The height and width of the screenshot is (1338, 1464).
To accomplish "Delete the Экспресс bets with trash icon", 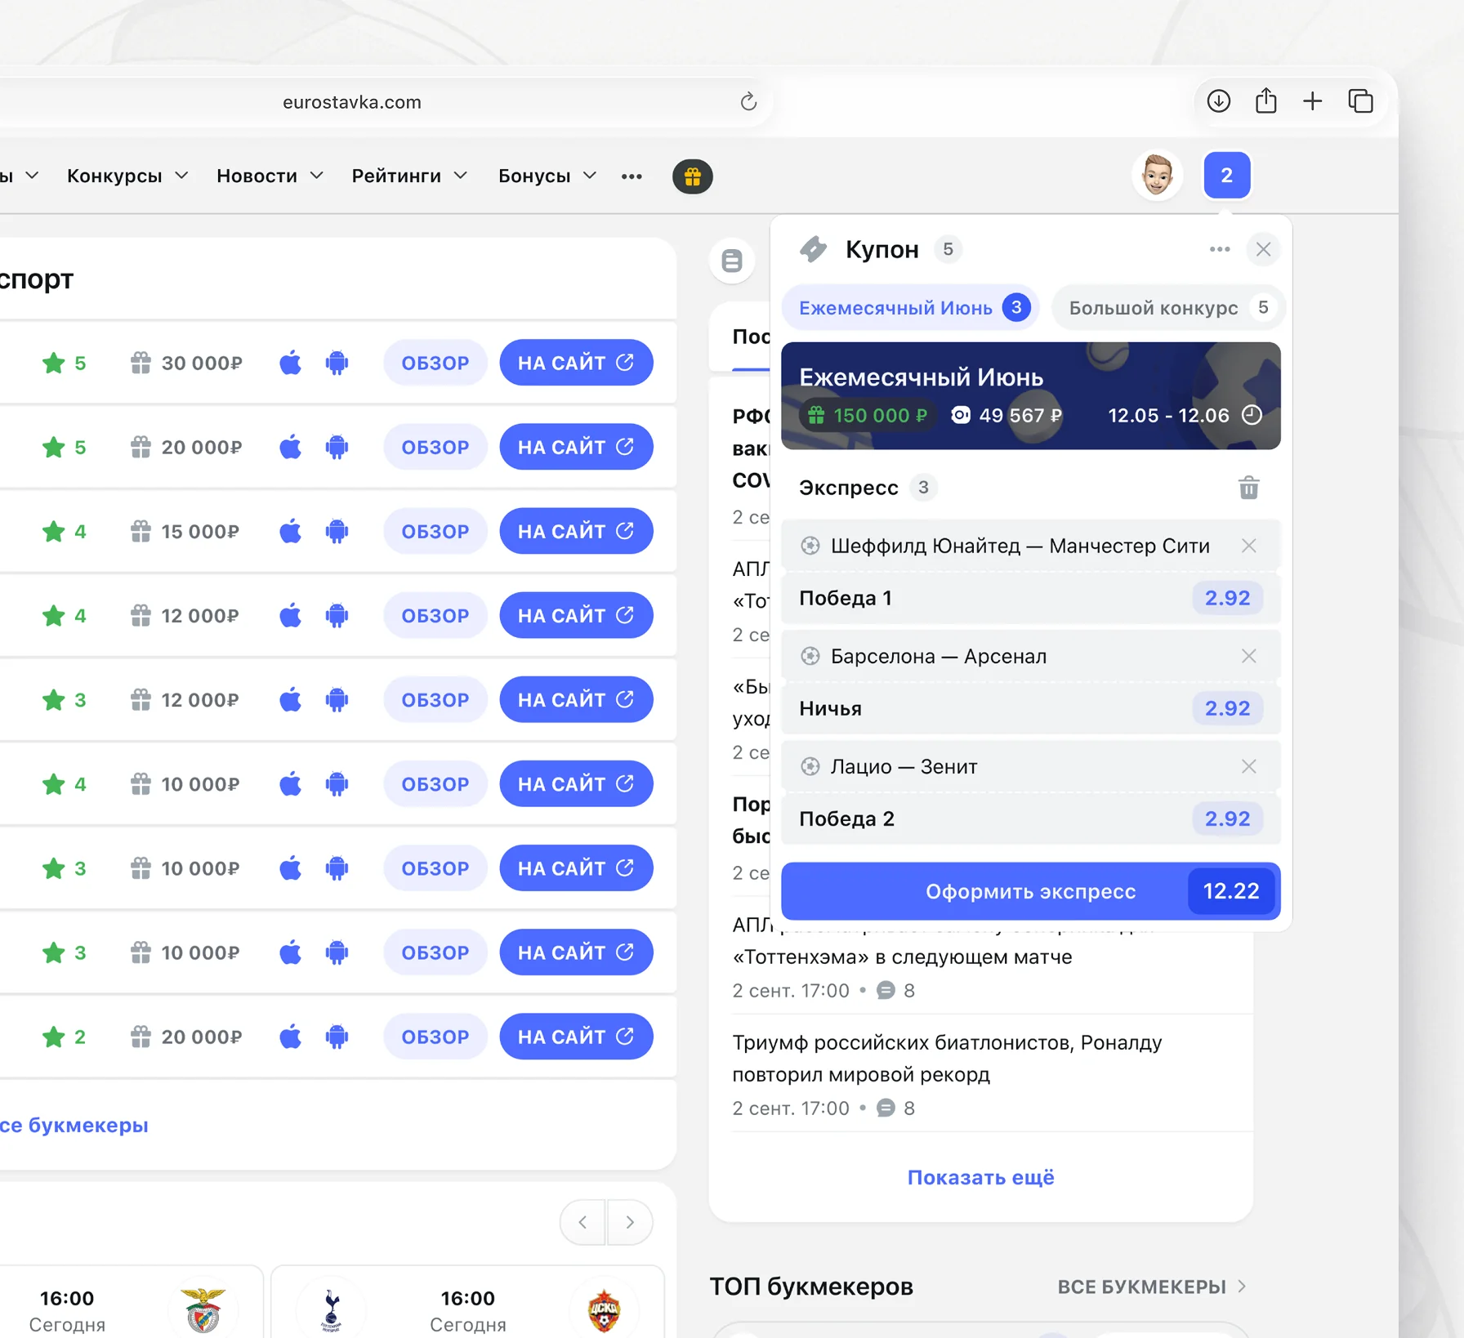I will [1248, 488].
